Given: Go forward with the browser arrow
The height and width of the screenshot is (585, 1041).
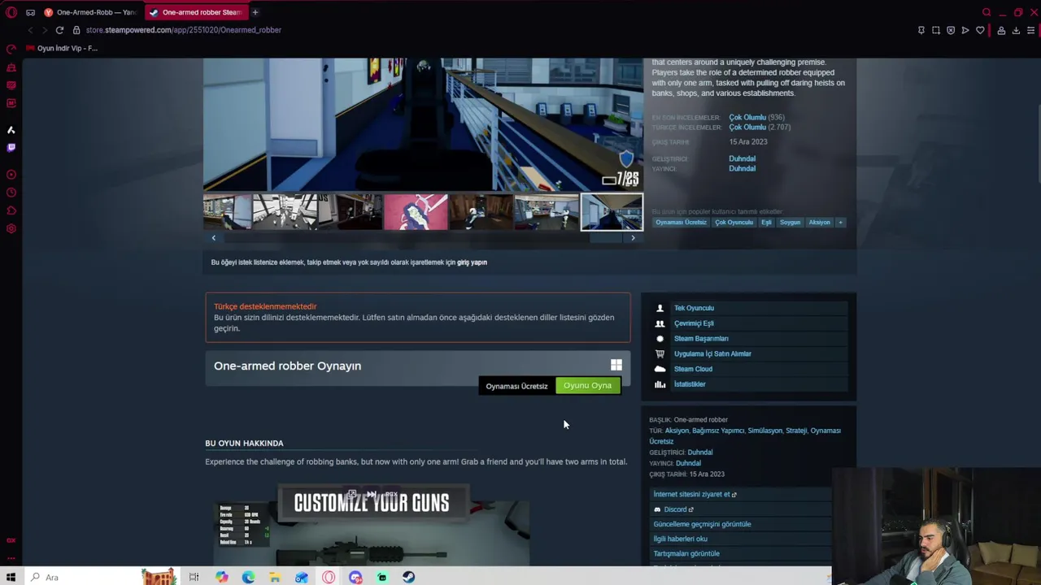Looking at the screenshot, I should 44,30.
